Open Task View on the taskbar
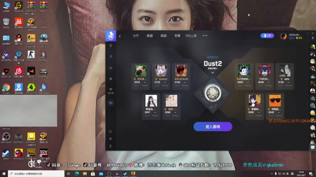Viewport: 316px width, 177px height. point(68,173)
